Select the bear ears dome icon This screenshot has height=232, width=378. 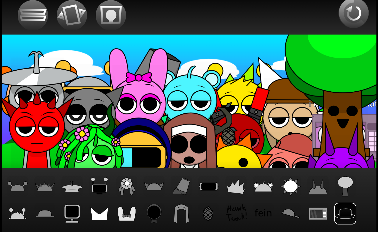click(263, 187)
